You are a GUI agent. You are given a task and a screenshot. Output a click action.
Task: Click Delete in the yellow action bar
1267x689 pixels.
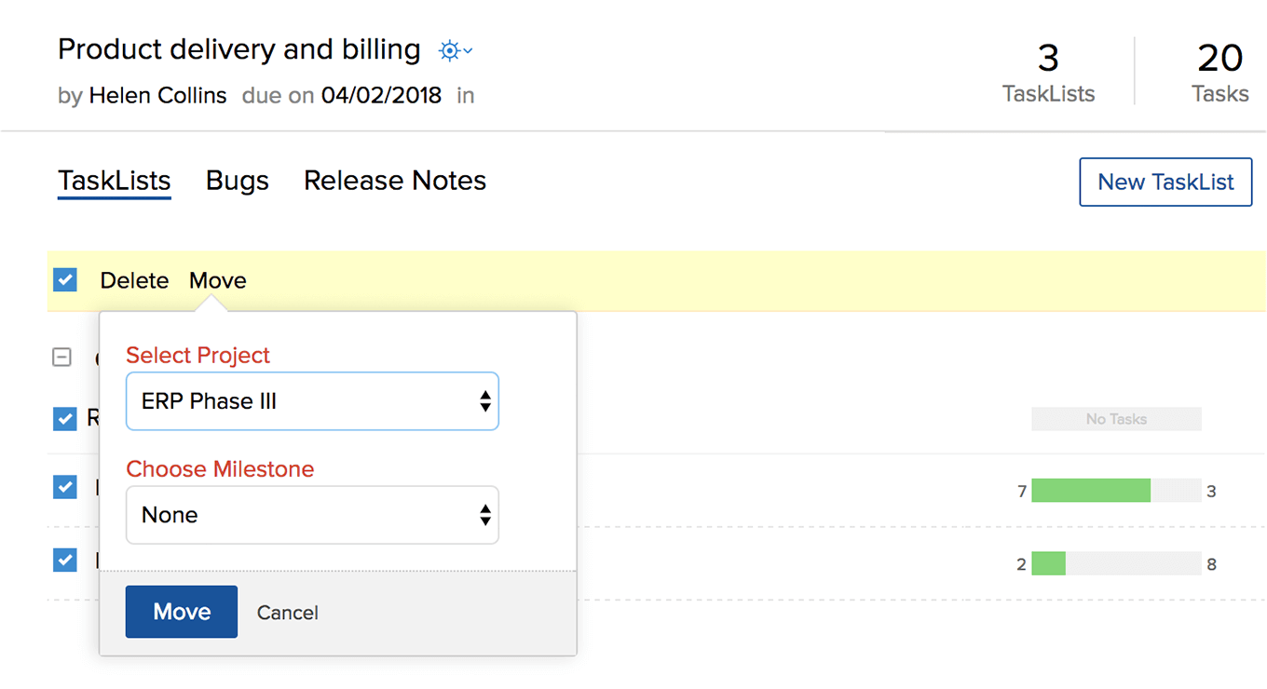(x=135, y=280)
